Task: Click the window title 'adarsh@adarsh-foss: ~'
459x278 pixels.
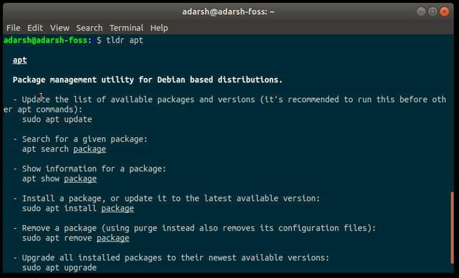Action: [x=229, y=11]
